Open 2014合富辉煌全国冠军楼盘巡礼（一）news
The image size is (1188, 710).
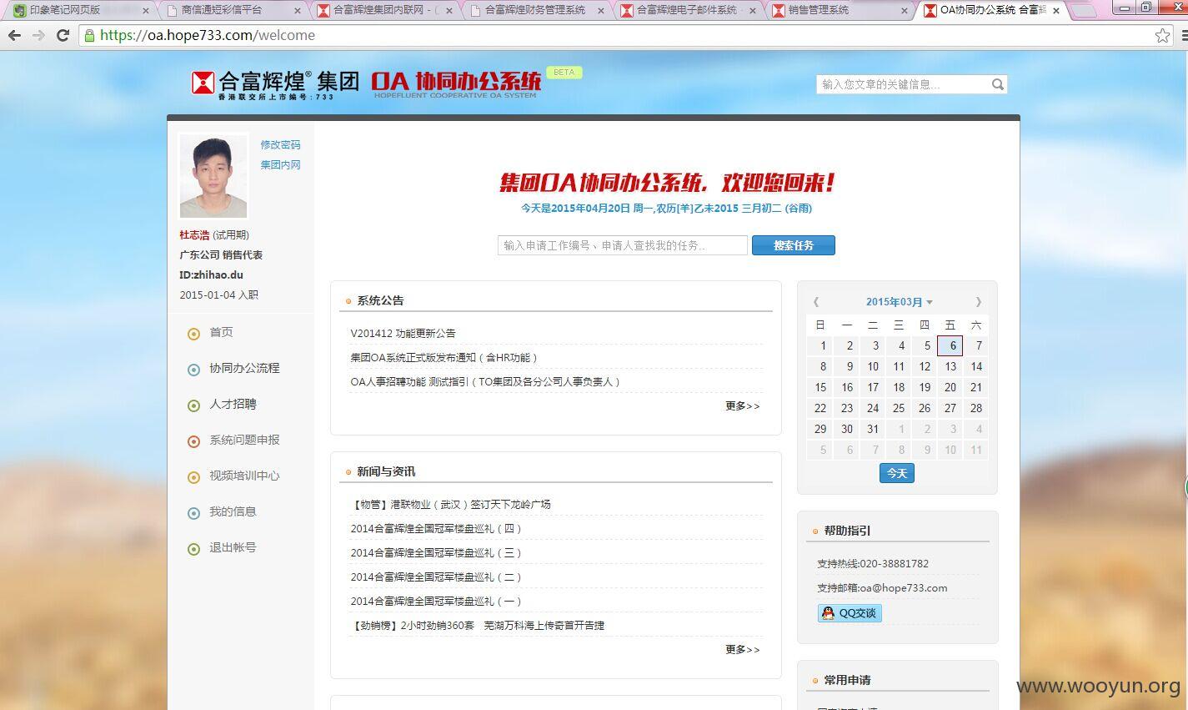(436, 601)
